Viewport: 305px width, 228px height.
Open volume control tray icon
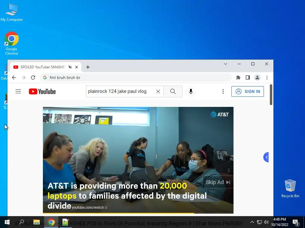coord(266,222)
